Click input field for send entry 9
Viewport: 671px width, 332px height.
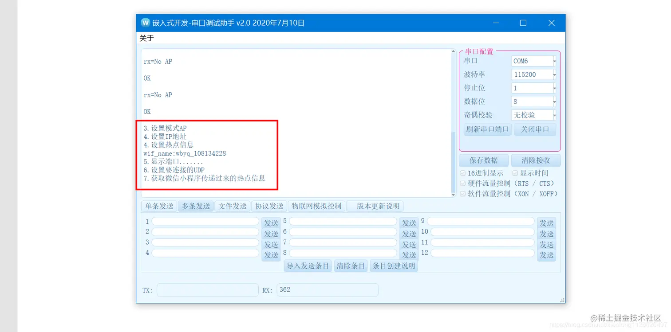[481, 221]
